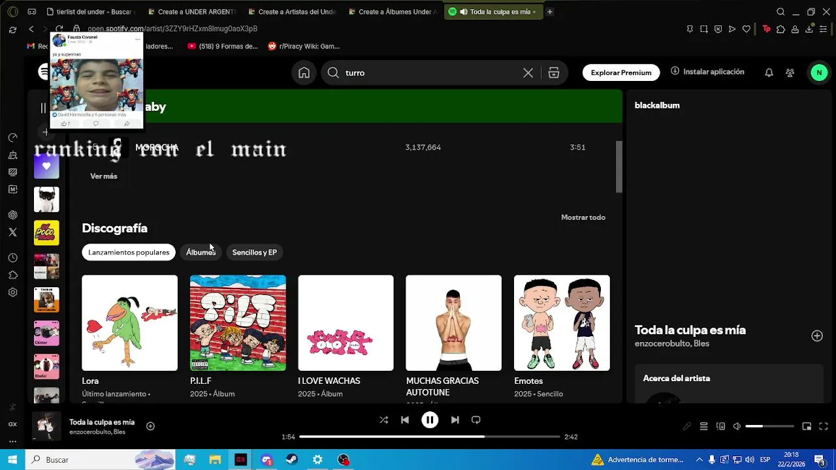
Task: Switch to 'Create a Álbumes Under' tab
Action: [391, 12]
